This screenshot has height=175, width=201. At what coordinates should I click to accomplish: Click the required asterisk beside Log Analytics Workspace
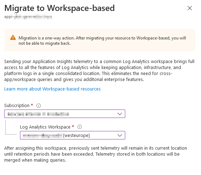pos(73,126)
